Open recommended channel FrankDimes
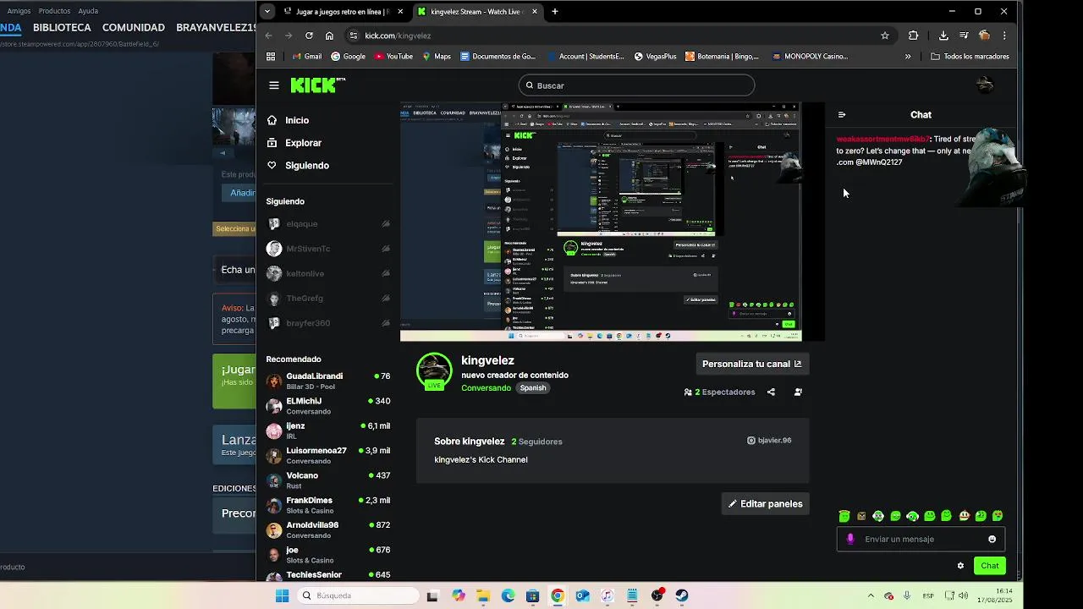The height and width of the screenshot is (609, 1083). tap(327, 505)
